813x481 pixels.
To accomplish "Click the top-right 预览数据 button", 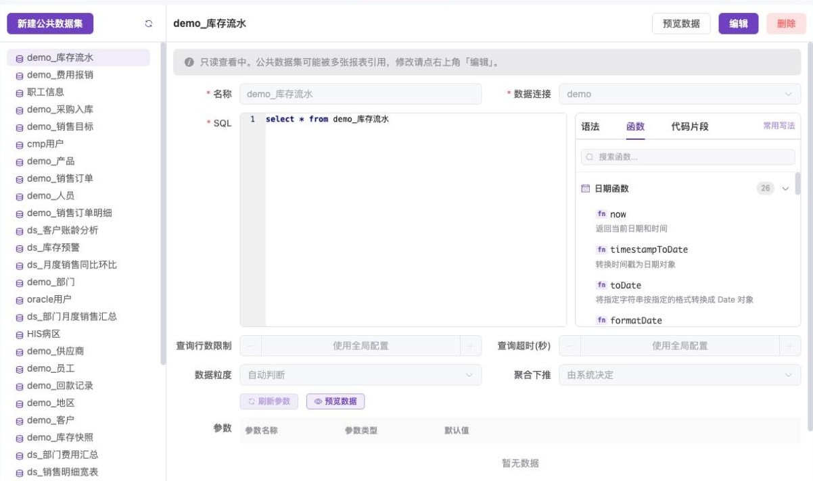I will [681, 24].
